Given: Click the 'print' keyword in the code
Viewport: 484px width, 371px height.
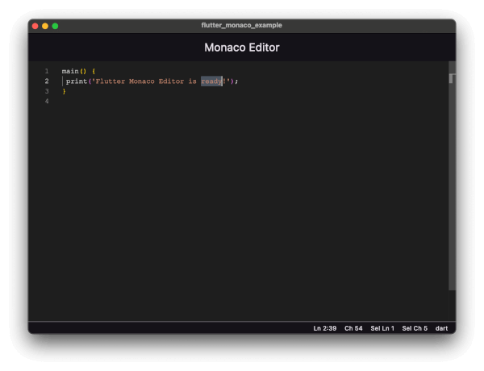Looking at the screenshot, I should point(76,81).
